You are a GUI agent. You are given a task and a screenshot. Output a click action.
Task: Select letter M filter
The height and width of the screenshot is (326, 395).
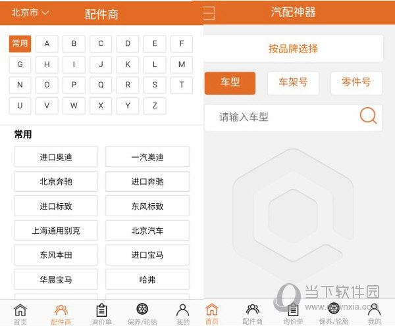pyautogui.click(x=182, y=64)
